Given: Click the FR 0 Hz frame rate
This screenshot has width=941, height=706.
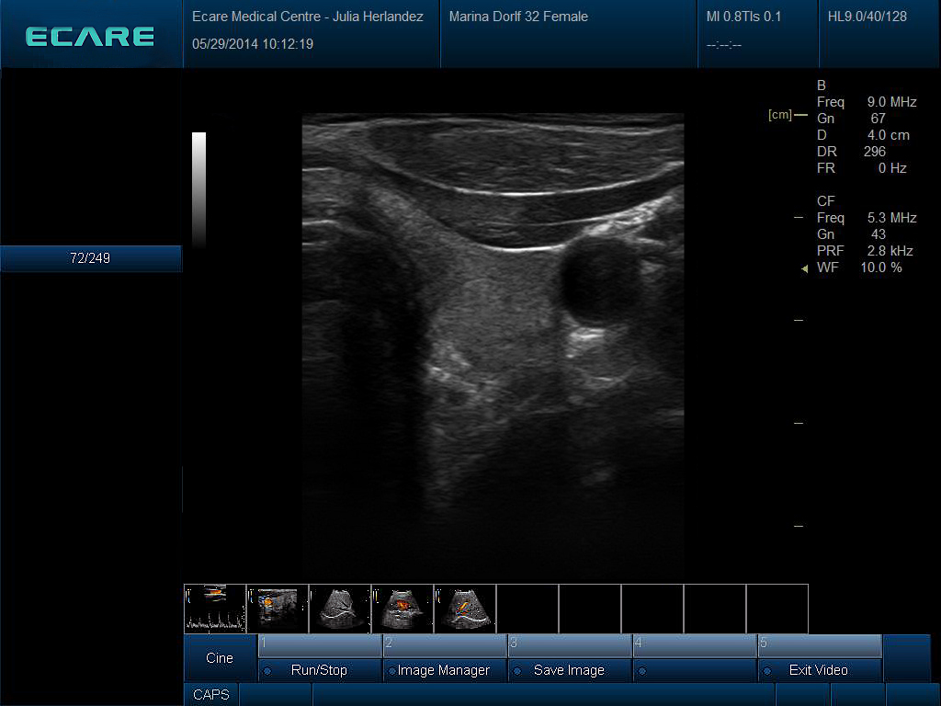Looking at the screenshot, I should point(862,168).
